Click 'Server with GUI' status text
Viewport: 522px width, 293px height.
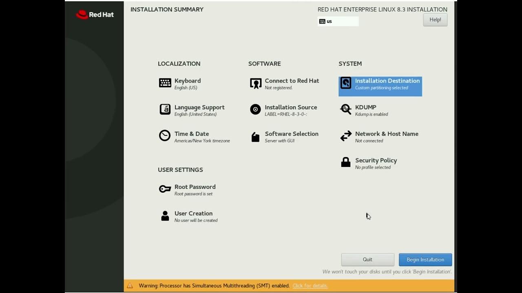click(279, 141)
